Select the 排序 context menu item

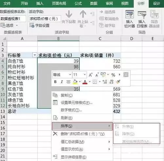point(82,126)
